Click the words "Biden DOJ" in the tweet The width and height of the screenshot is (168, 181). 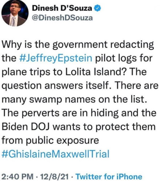coord(25,127)
